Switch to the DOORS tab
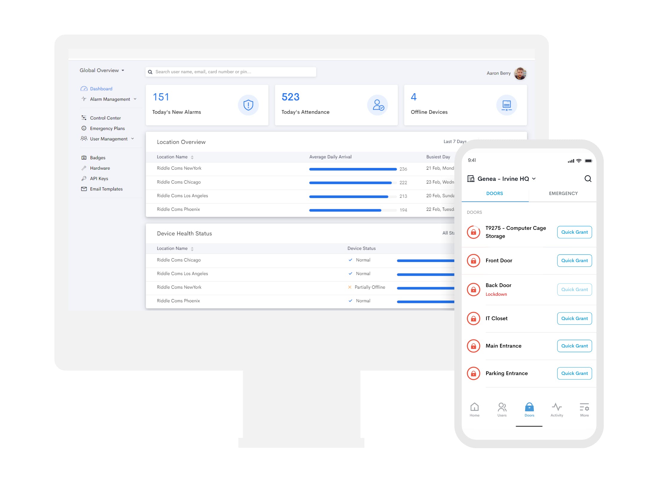This screenshot has width=646, height=478. click(x=495, y=194)
